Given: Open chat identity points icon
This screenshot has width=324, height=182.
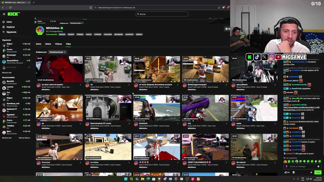Looking at the screenshot, I should point(287,172).
